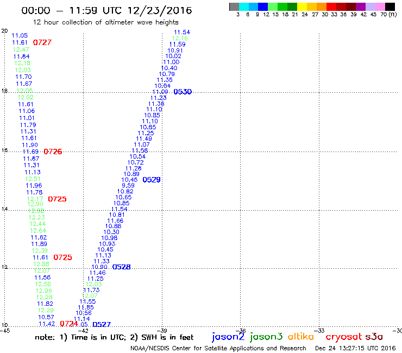This screenshot has height=353, width=402.
Task: Click the 11.66 wave height value
Action: coord(115,220)
